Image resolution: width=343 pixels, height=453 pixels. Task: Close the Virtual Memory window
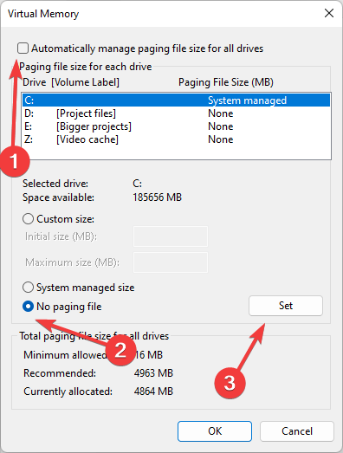click(329, 13)
